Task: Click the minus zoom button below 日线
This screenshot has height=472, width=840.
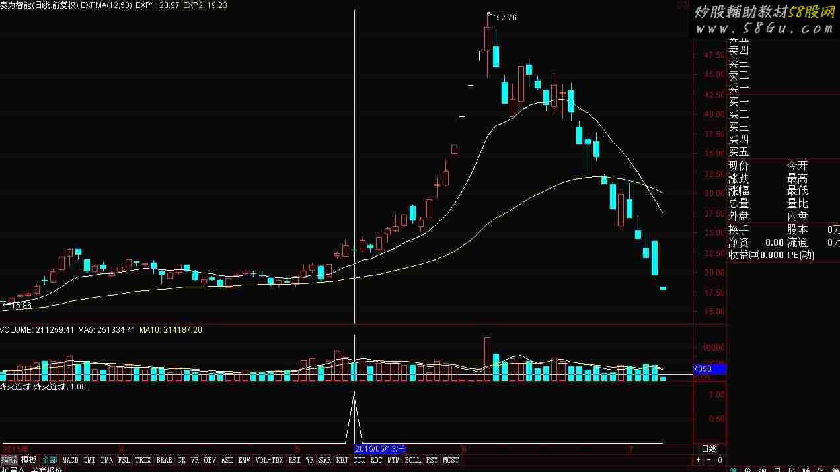Action: pos(709,460)
